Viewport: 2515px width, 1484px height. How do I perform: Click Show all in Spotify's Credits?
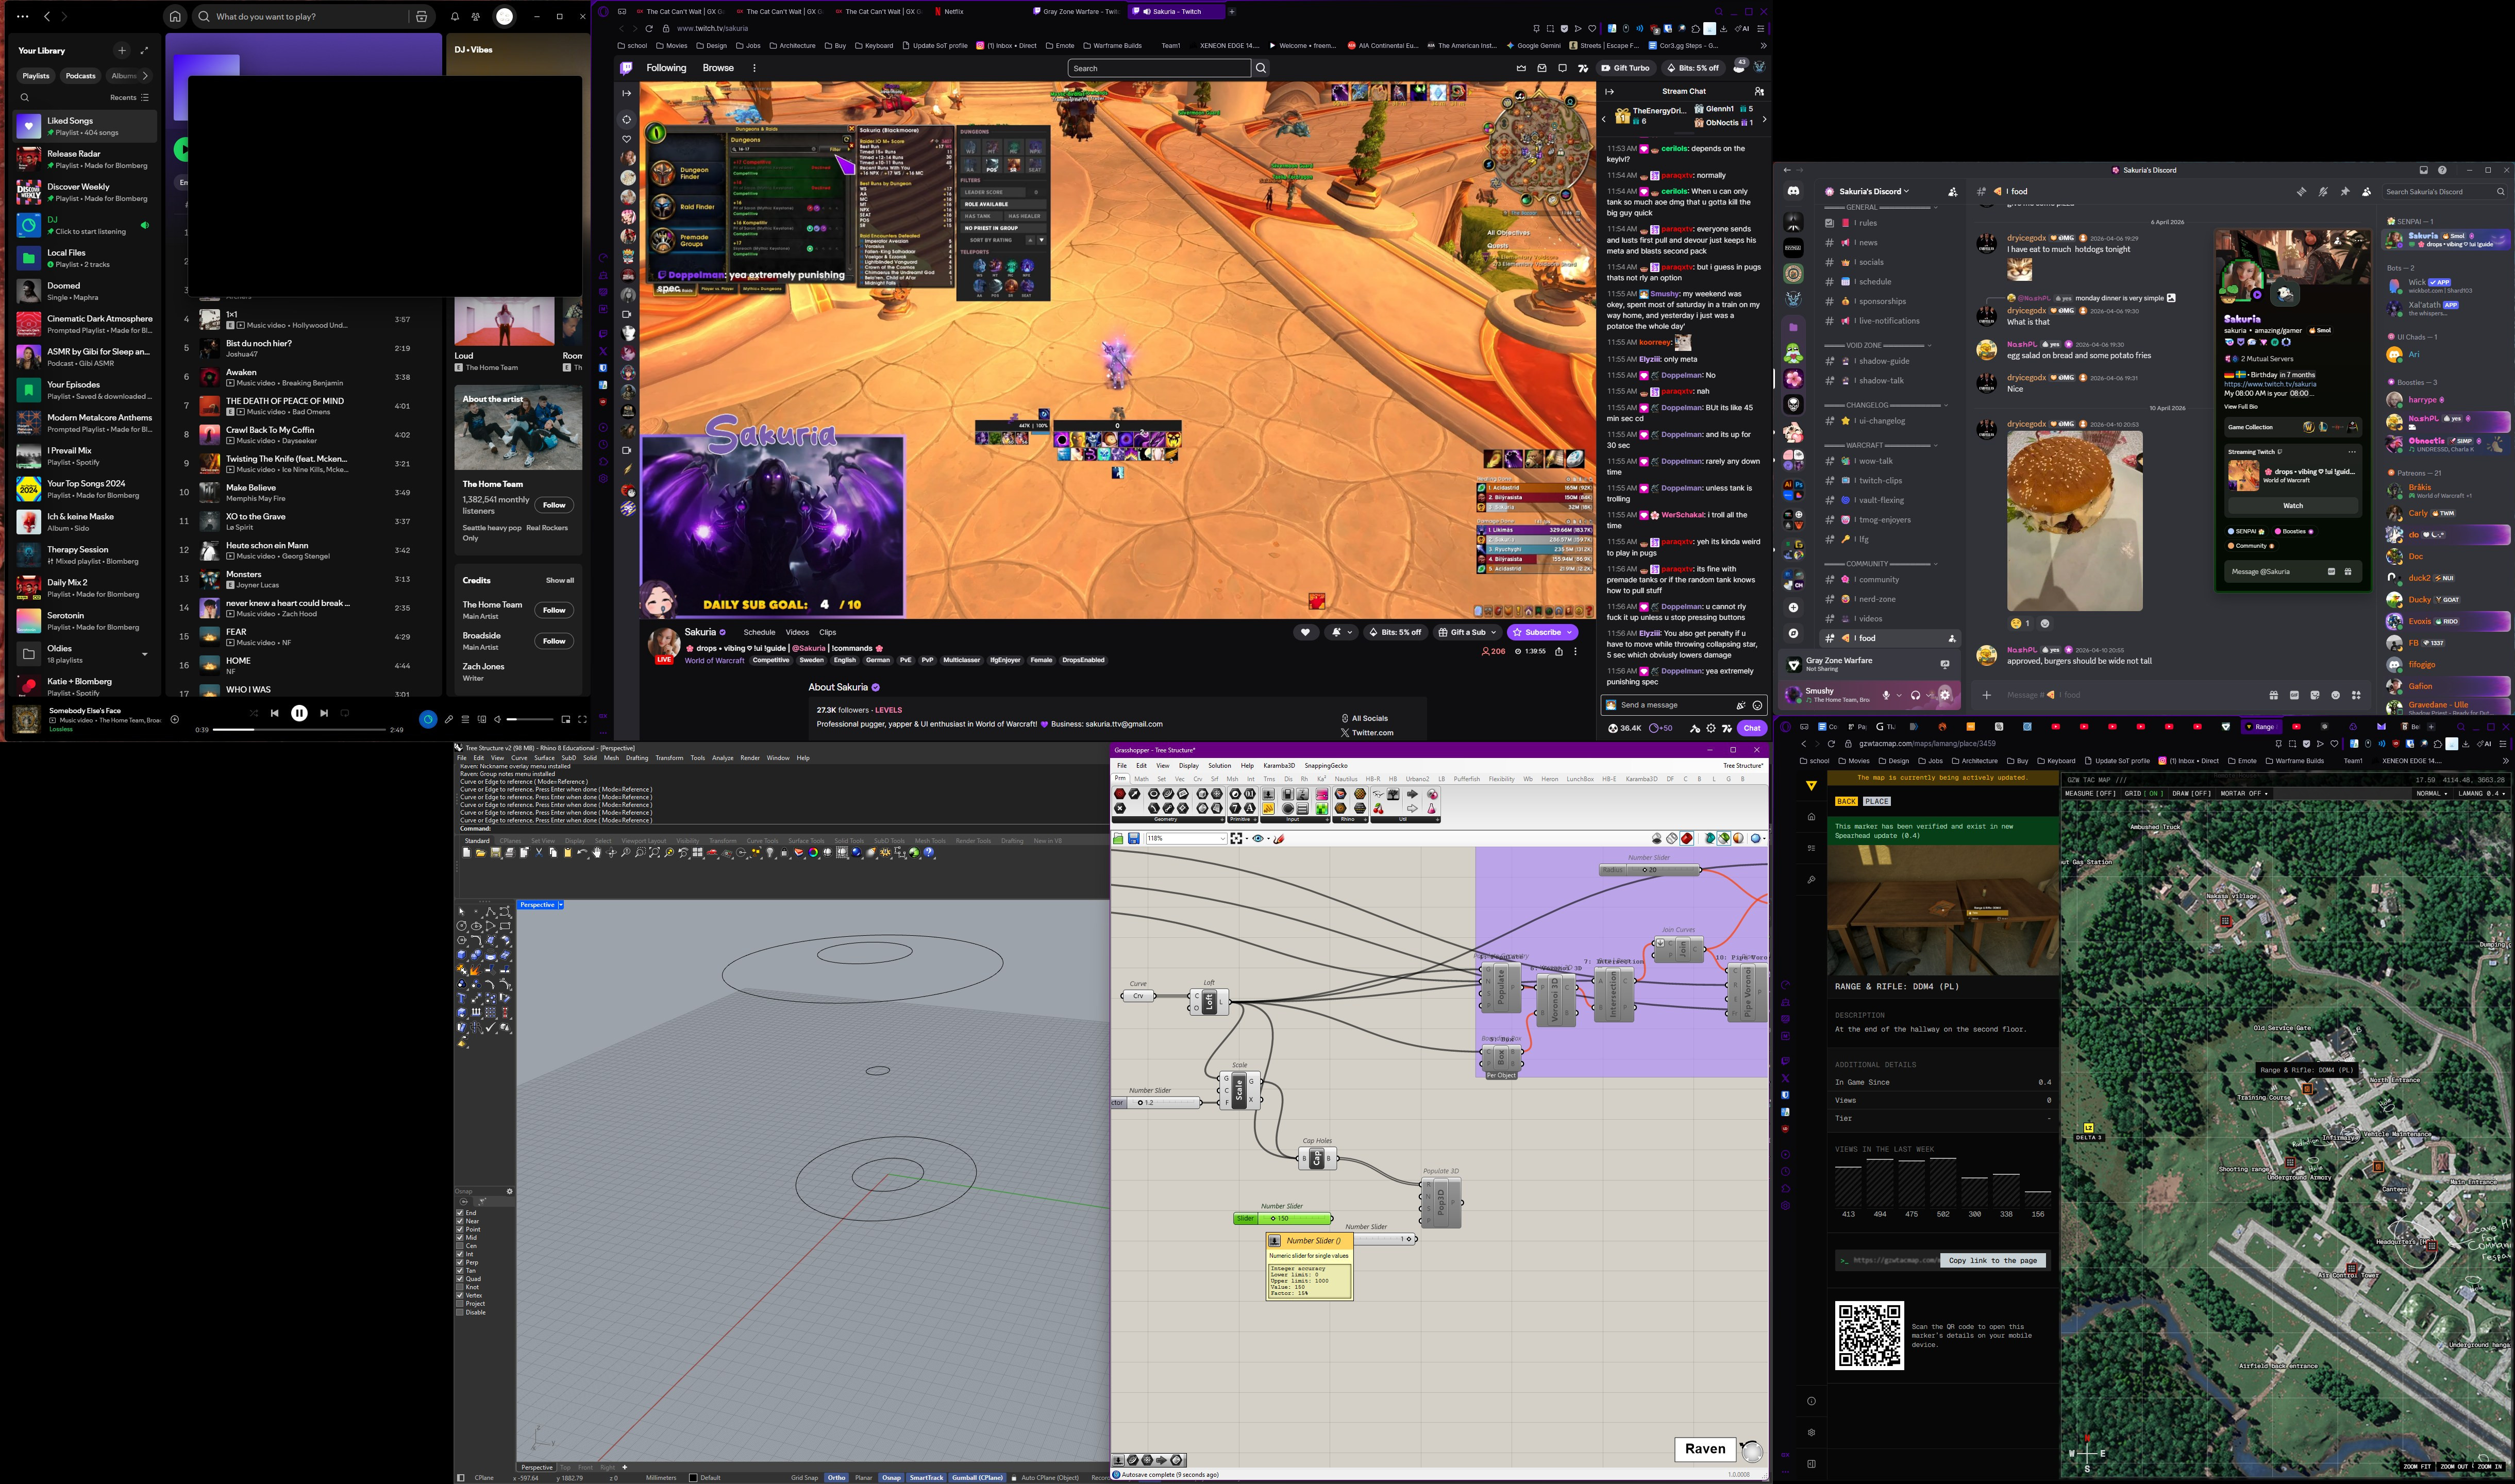(x=560, y=580)
